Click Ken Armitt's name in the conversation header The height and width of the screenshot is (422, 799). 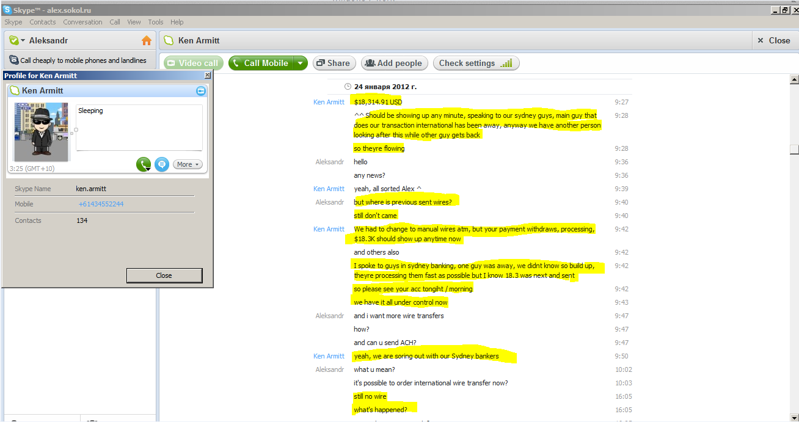click(x=199, y=40)
